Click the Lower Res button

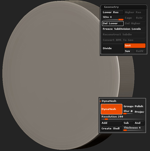pyautogui.click(x=113, y=12)
